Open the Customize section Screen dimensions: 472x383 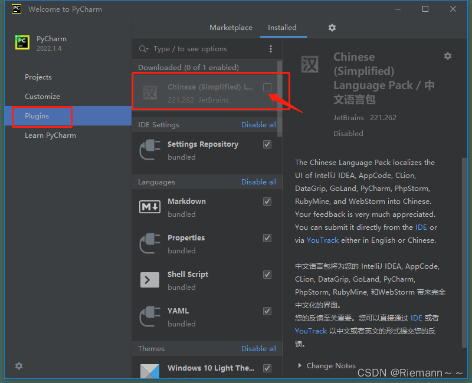tap(42, 97)
